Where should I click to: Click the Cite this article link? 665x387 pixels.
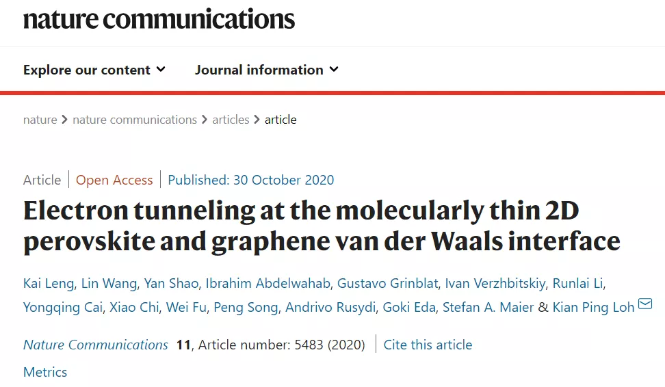428,345
